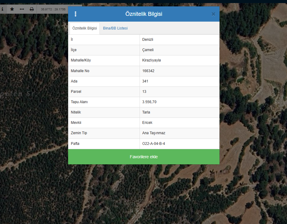
Task: Open the three-dot menu in dialog header
Action: [75, 14]
